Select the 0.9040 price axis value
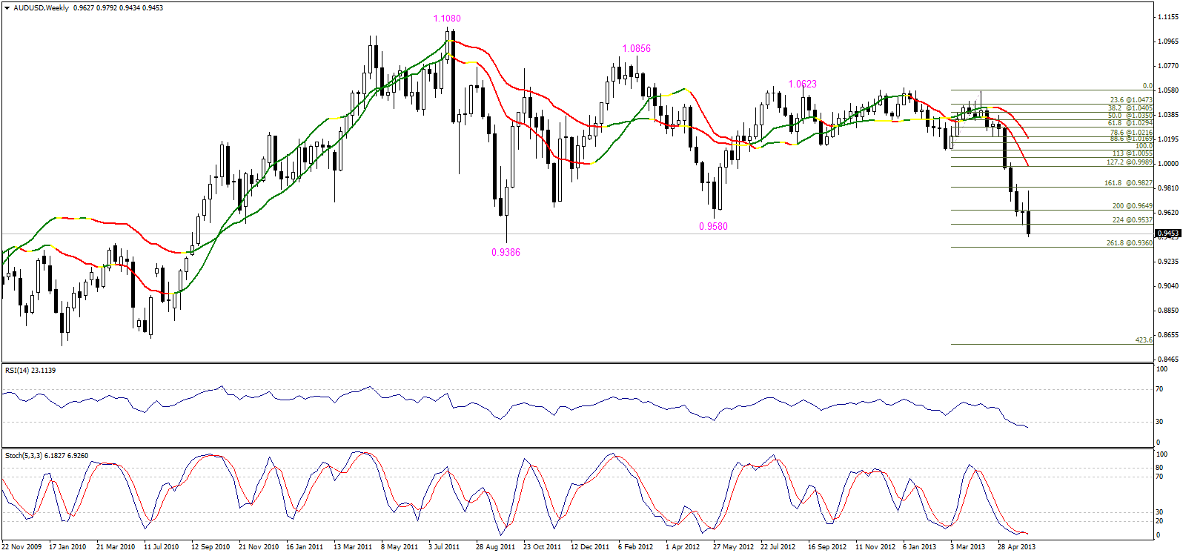 click(x=1168, y=286)
